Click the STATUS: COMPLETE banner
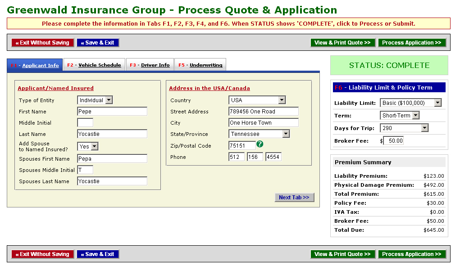This screenshot has width=460, height=270. (389, 65)
